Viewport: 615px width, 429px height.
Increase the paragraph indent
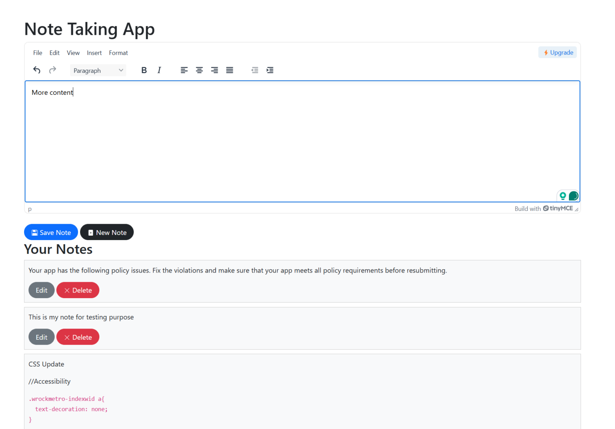coord(270,70)
